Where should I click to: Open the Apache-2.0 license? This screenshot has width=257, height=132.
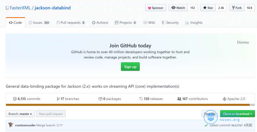point(234,99)
